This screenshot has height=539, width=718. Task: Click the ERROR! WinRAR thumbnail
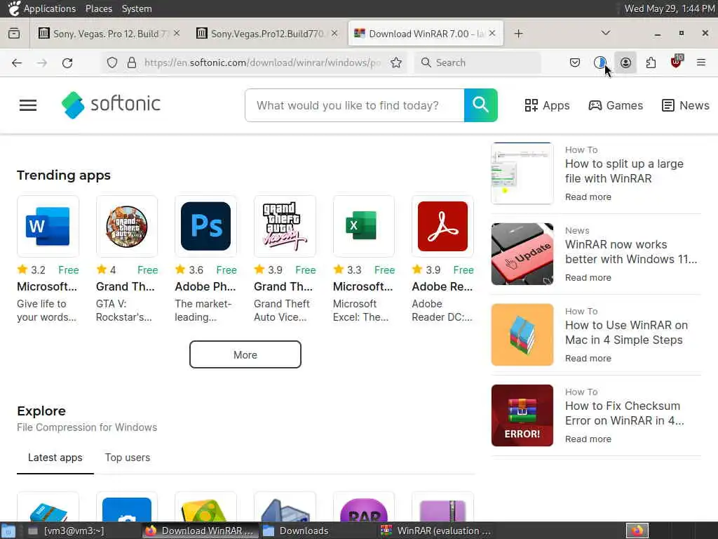tap(522, 415)
